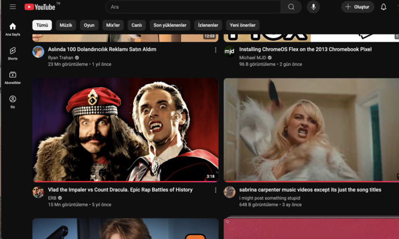Open Shorts from the sidebar
This screenshot has width=399, height=239.
coord(13,54)
